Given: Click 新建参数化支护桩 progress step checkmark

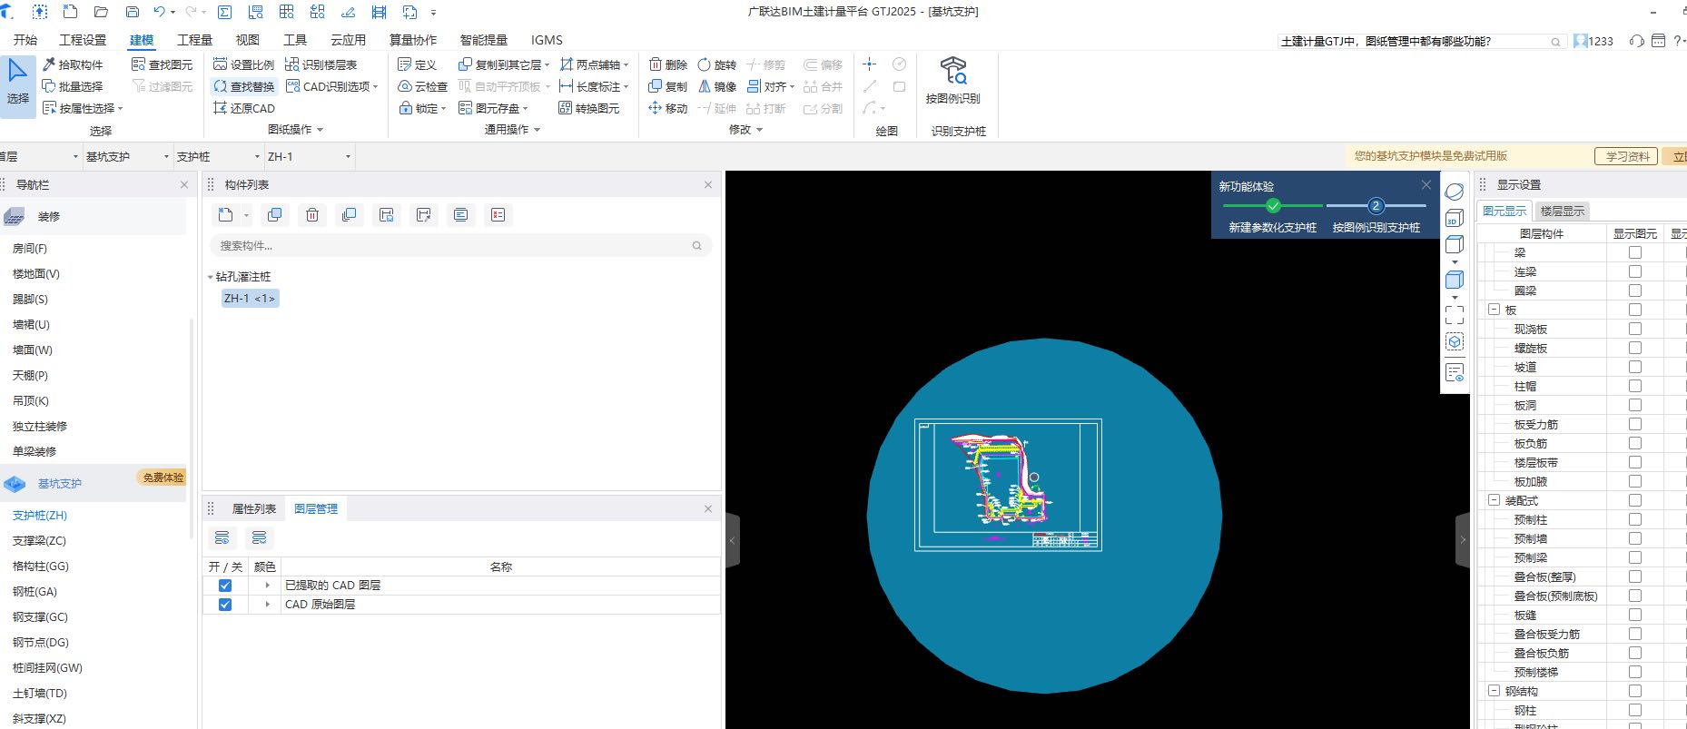Looking at the screenshot, I should coord(1273,206).
